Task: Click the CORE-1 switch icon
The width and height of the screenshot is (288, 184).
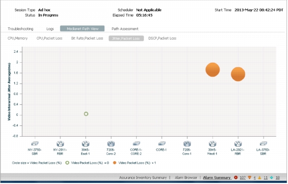Action: pyautogui.click(x=162, y=143)
